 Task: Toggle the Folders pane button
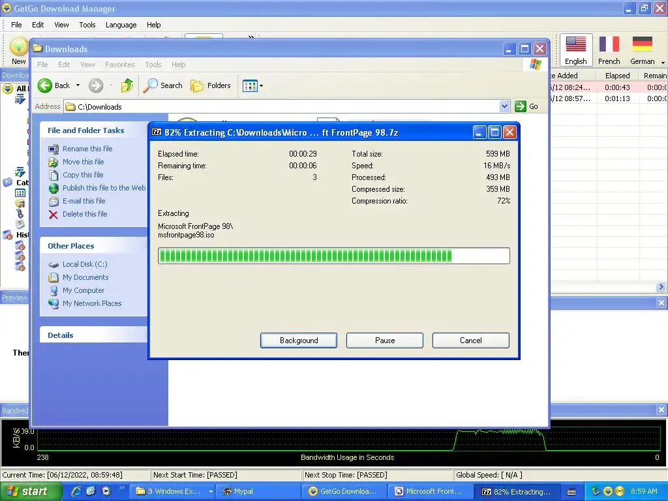(211, 85)
